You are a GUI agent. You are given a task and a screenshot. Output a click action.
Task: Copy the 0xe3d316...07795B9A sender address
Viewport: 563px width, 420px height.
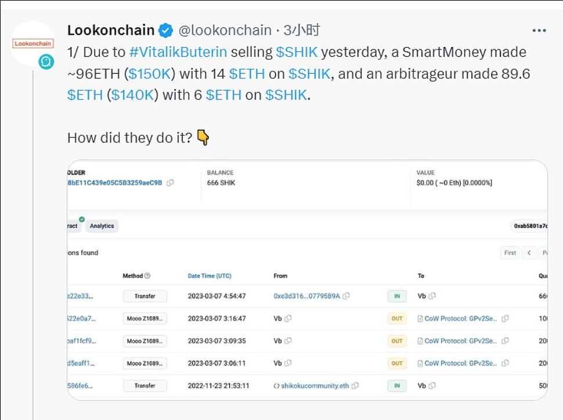coord(346,296)
